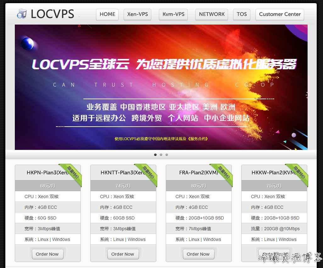Screen dimensions: 323x268
Task: Click the LOCVPS global cloud banner image
Action: [x=161, y=87]
